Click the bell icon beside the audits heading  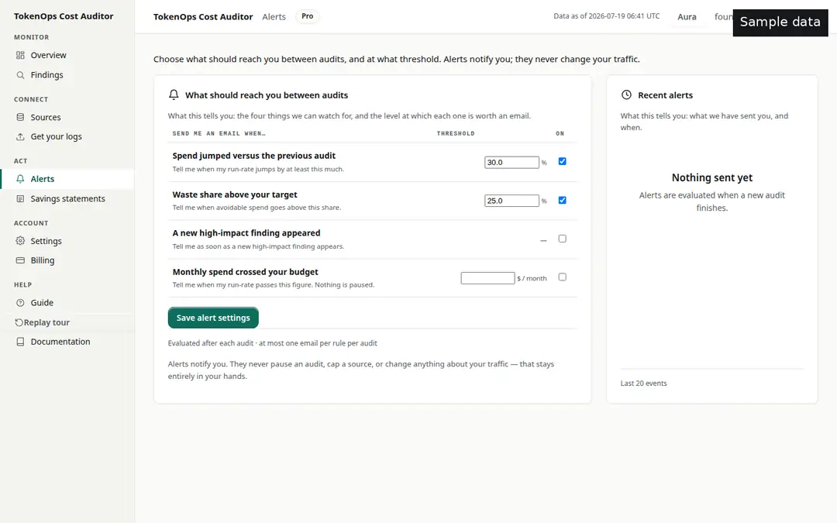(174, 95)
